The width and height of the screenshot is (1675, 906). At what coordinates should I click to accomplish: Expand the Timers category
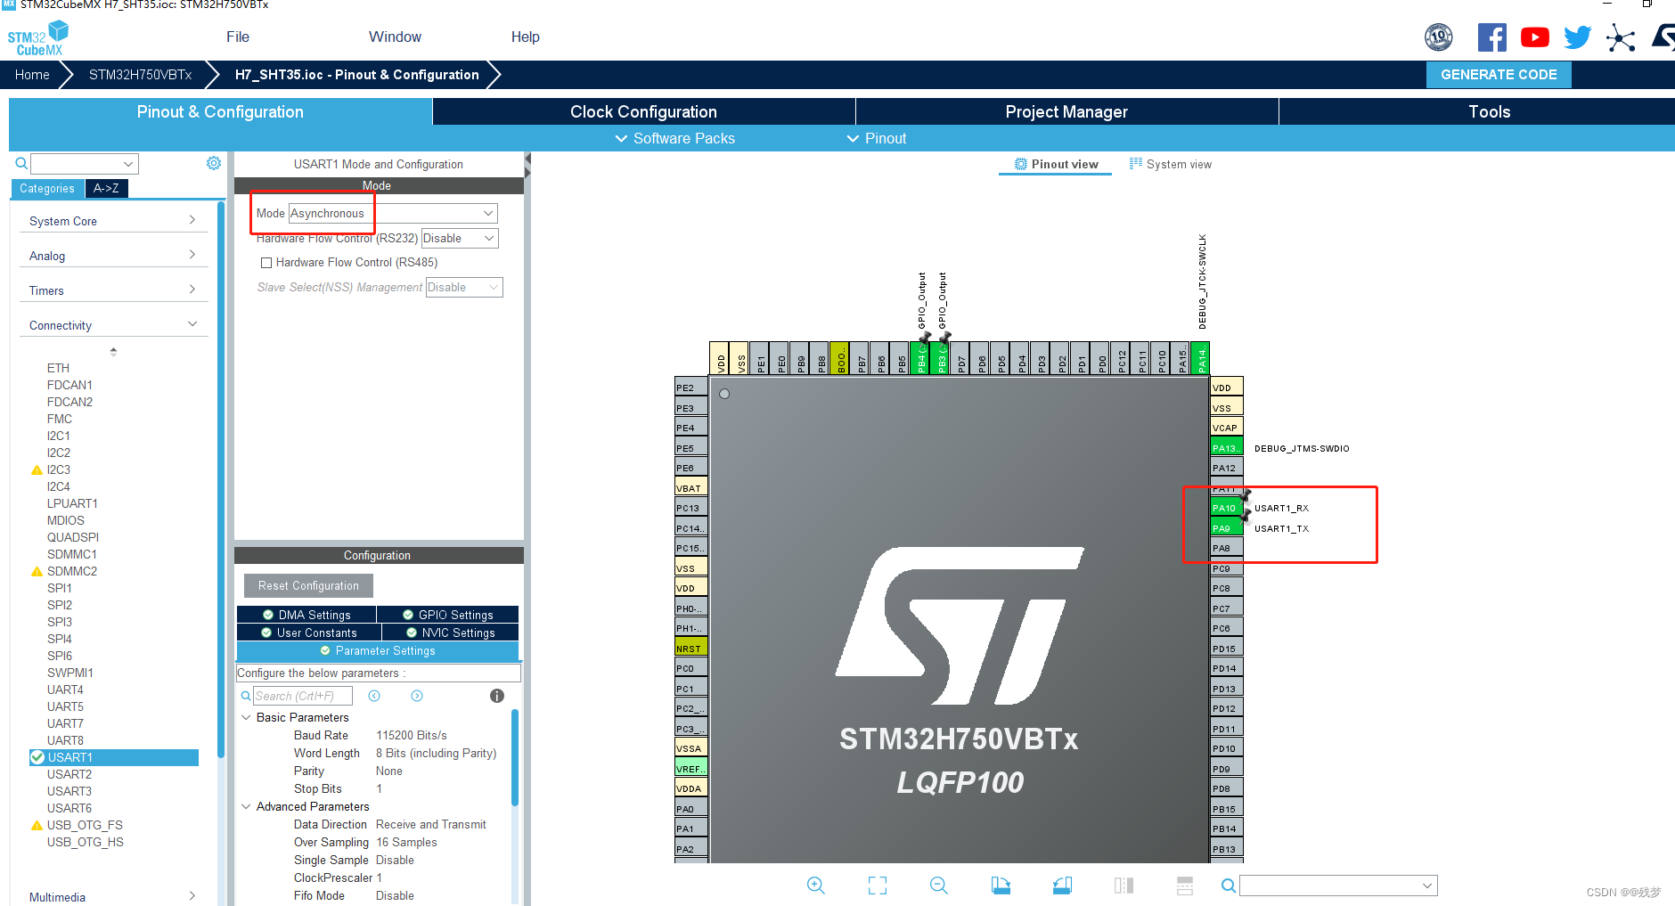coord(112,290)
